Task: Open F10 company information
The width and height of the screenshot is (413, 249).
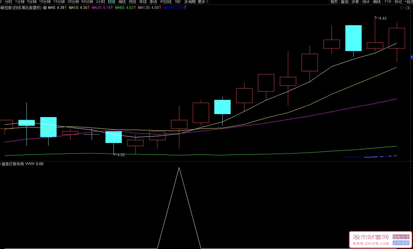Action: tap(388, 2)
